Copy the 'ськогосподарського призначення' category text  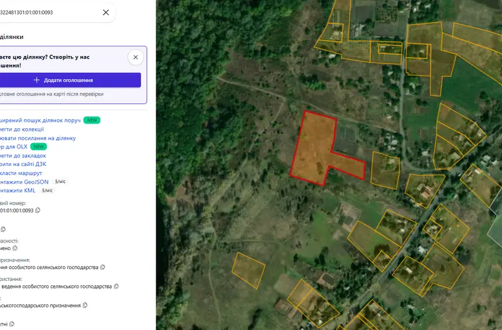[85, 305]
